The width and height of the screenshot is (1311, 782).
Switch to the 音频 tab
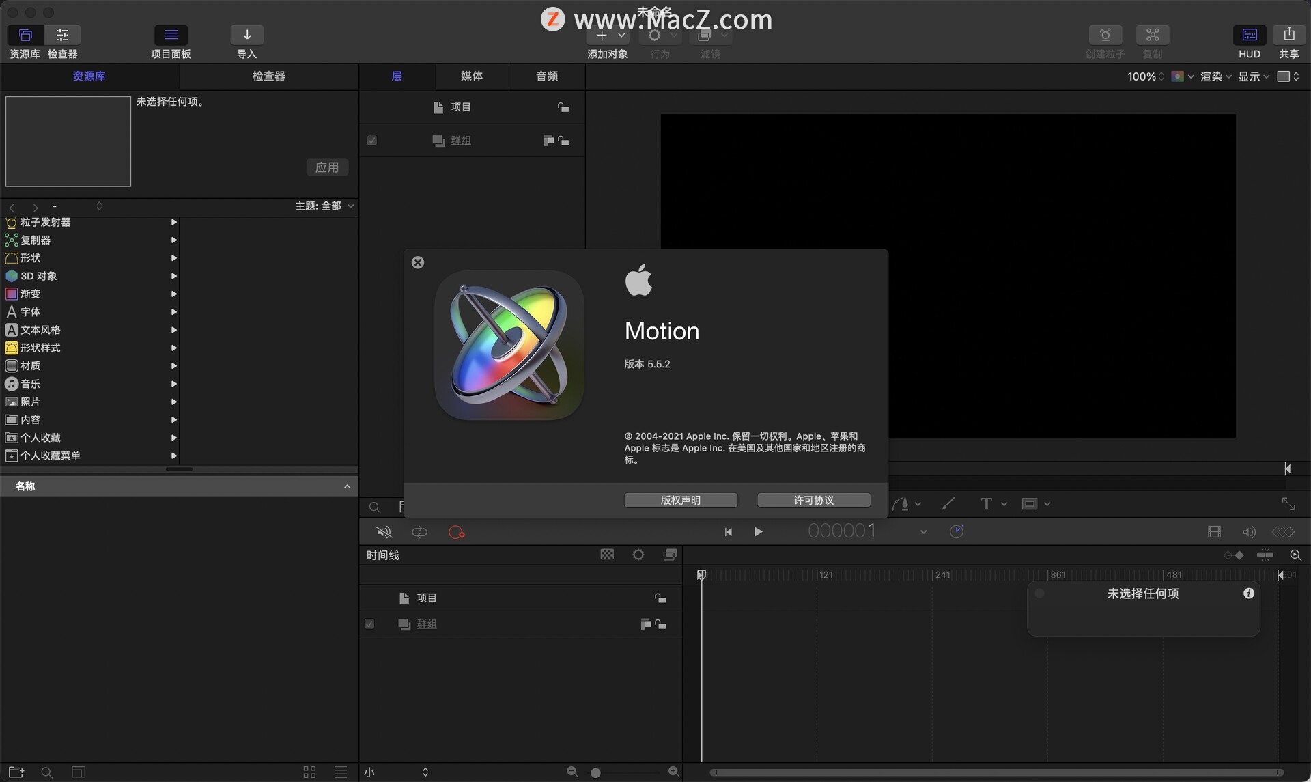tap(547, 76)
